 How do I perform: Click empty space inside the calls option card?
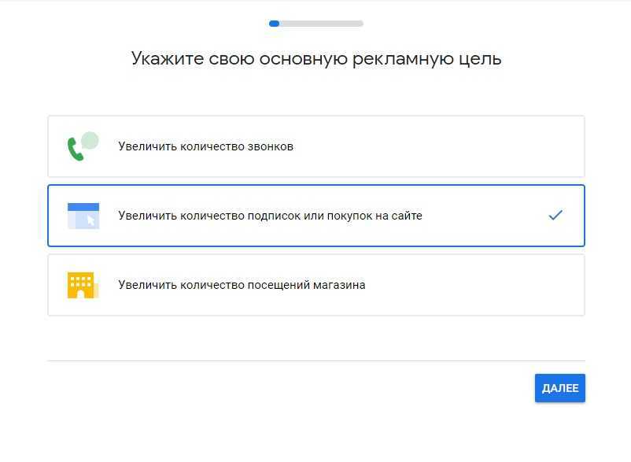pos(441,146)
